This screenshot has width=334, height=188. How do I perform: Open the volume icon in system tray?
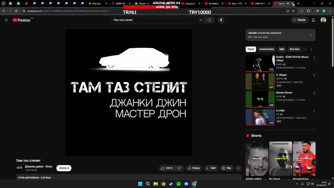click(312, 184)
